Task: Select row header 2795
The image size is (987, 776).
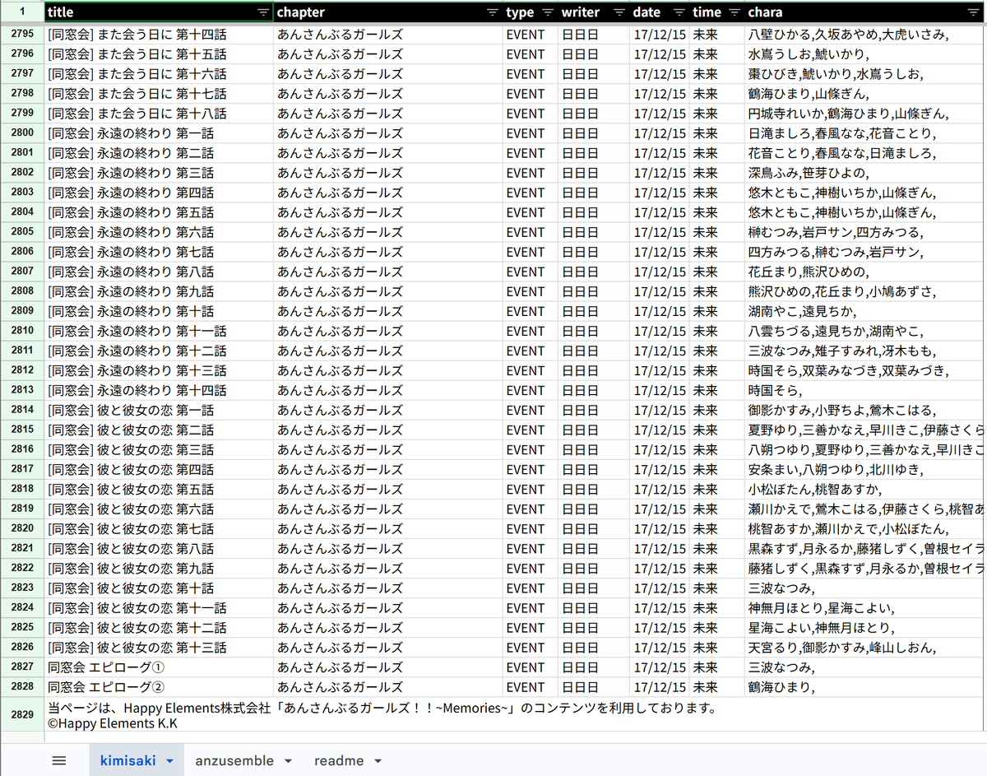Action: 22,35
